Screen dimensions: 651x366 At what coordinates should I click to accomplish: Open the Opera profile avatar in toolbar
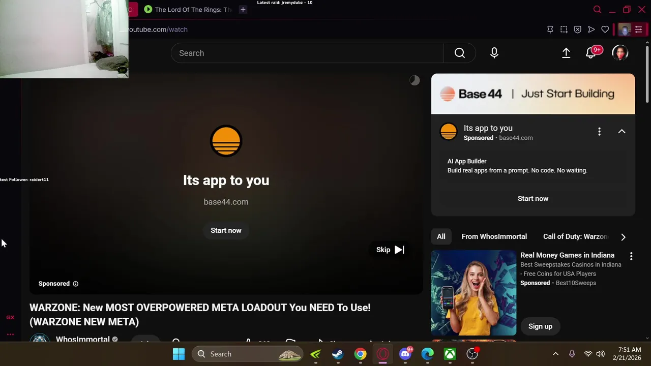(625, 29)
